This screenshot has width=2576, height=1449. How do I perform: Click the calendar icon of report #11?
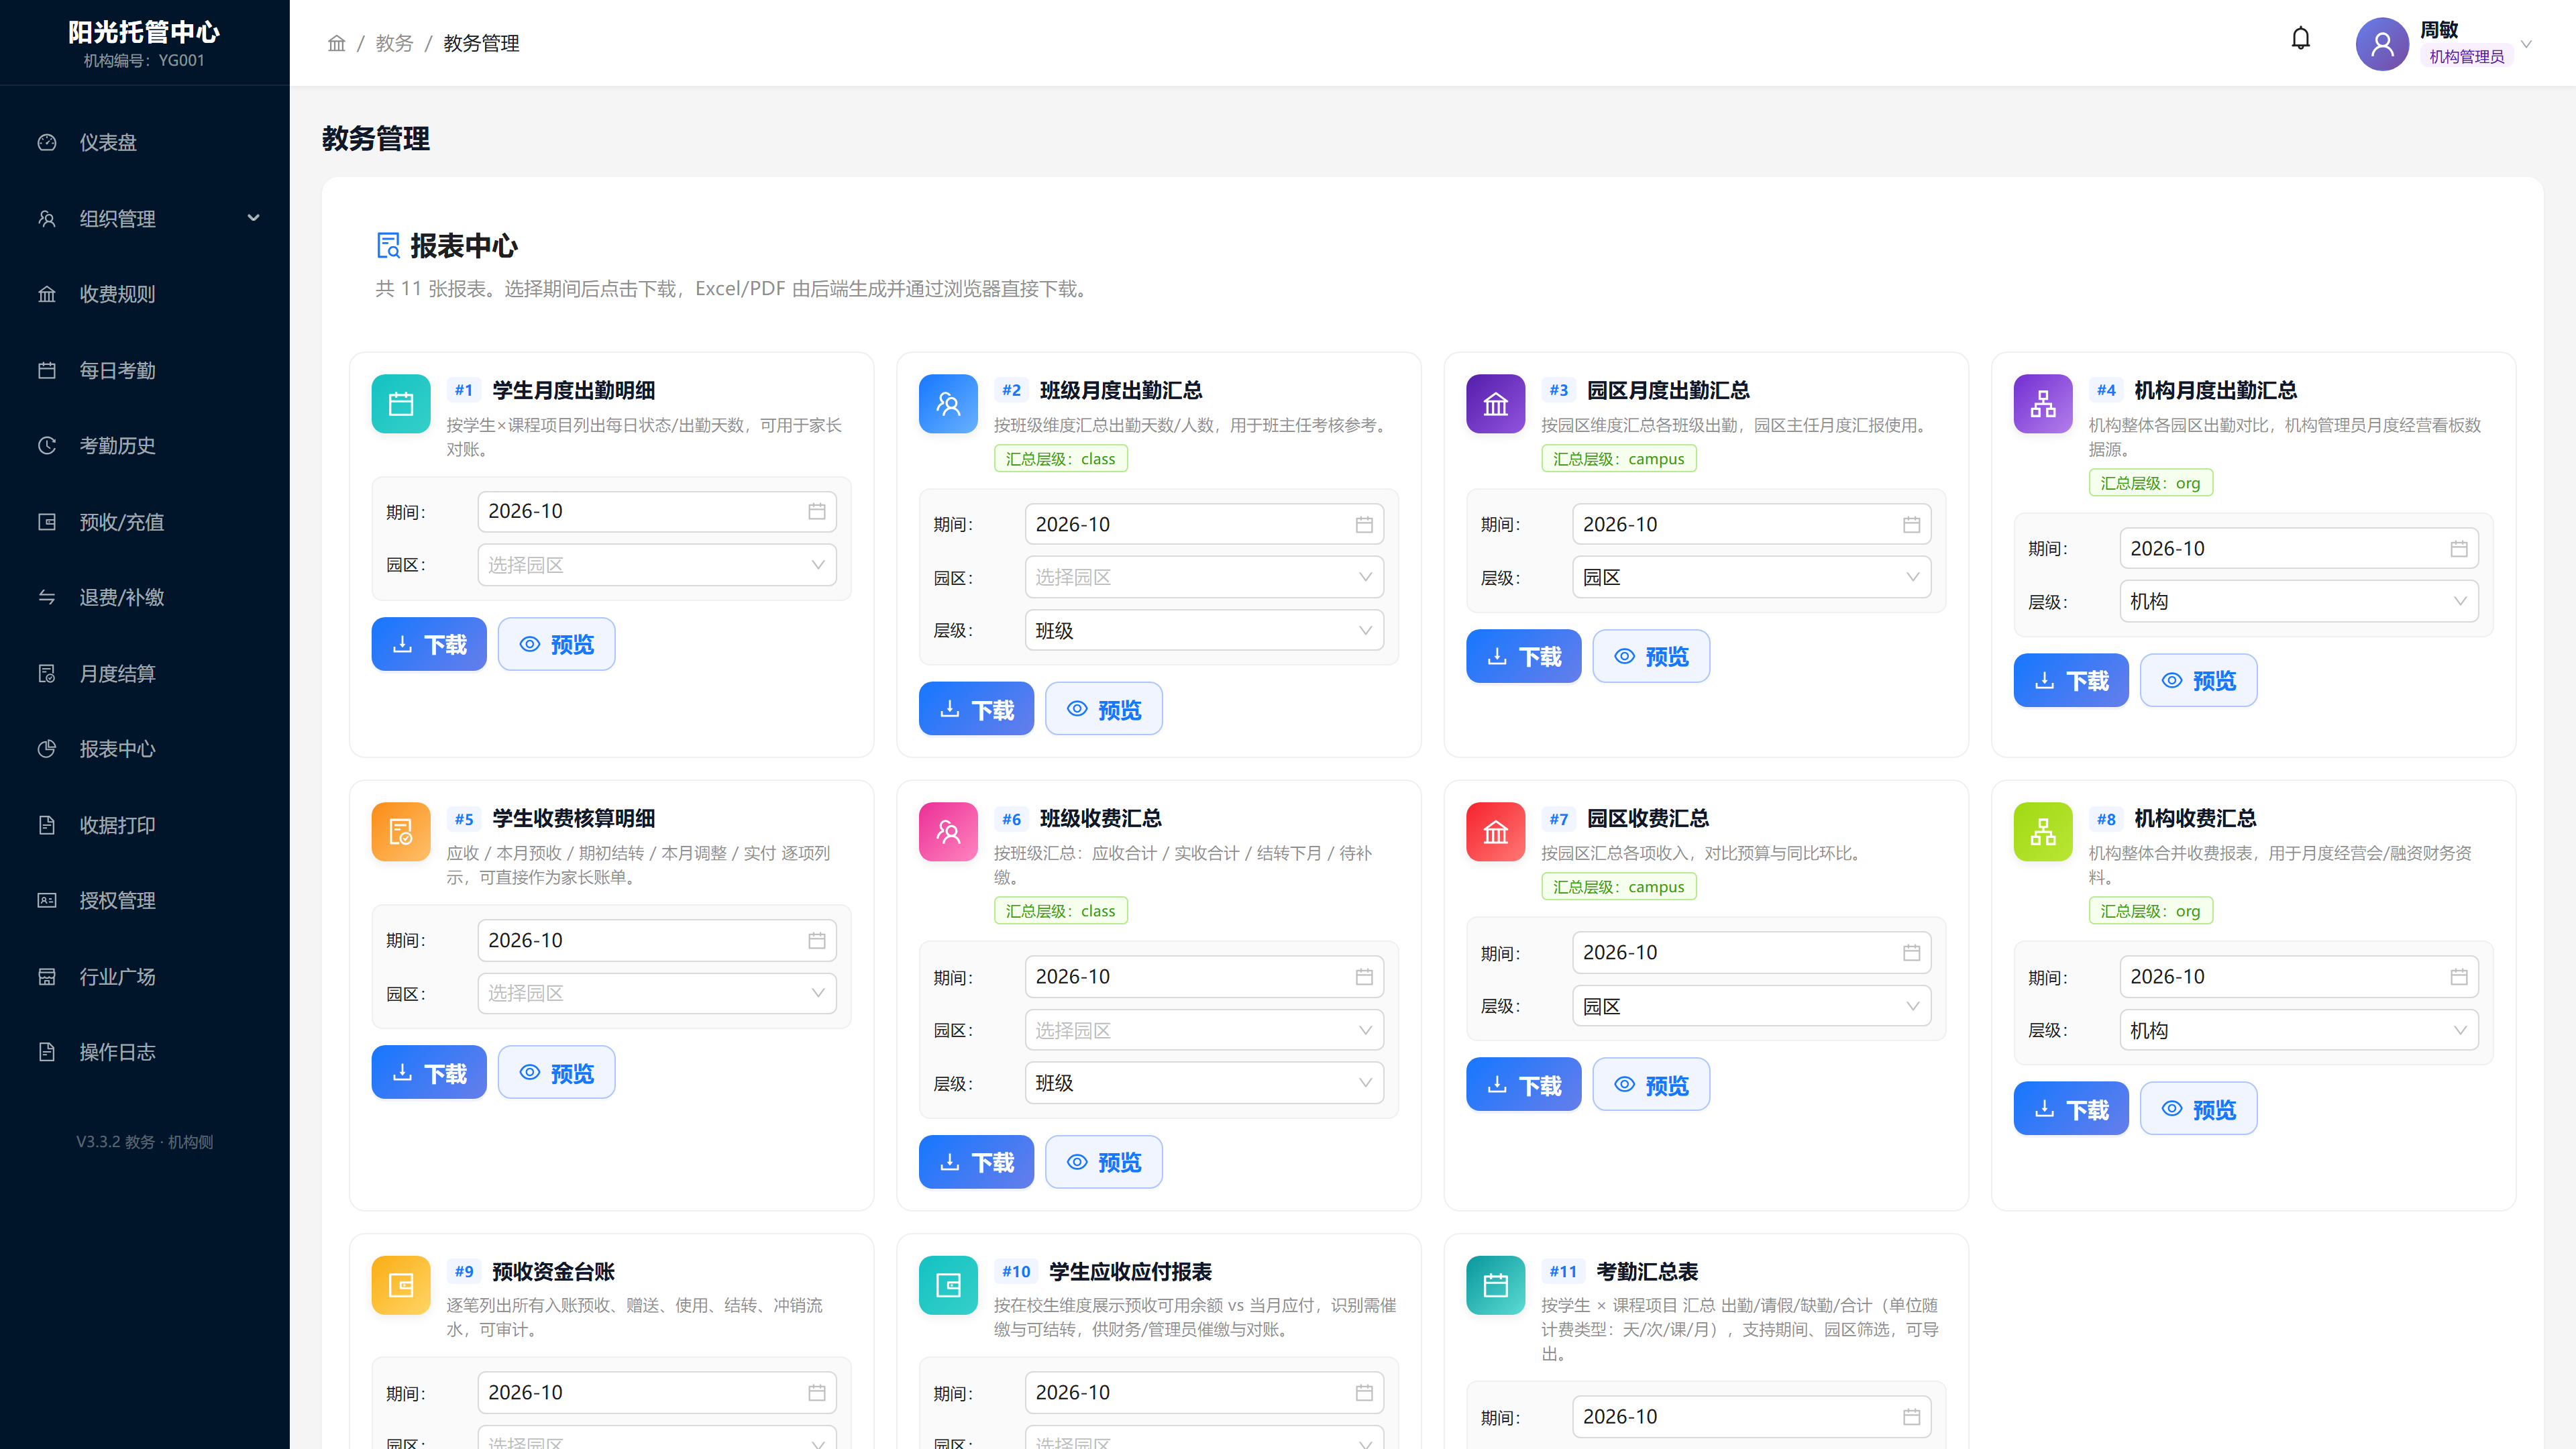(x=1495, y=1285)
